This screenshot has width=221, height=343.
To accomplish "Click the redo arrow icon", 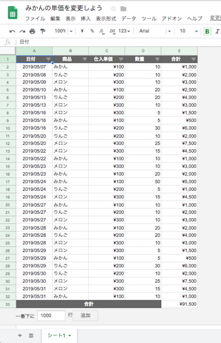I will point(22,31).
